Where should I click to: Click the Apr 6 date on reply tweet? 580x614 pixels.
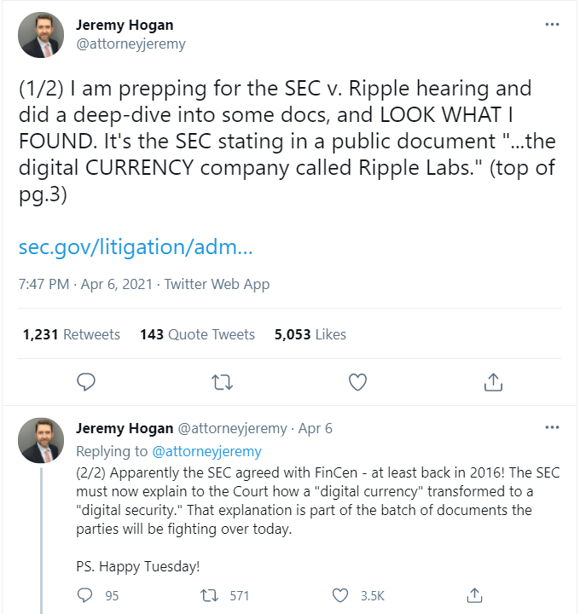click(316, 428)
